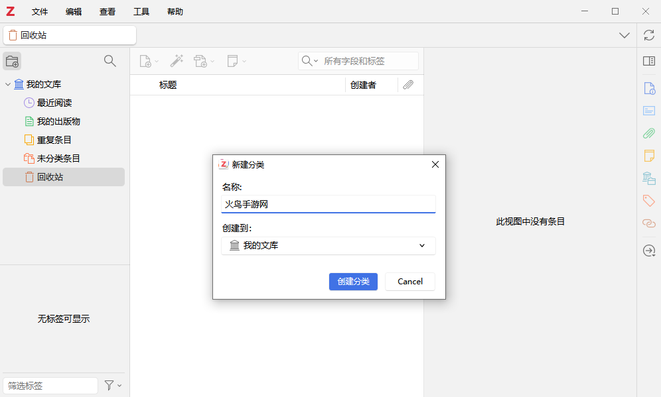Viewport: 661px width, 397px height.
Task: Sort by the 创建者 column header
Action: [x=363, y=85]
